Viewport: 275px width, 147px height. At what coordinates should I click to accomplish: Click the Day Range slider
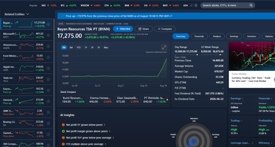click(x=186, y=55)
